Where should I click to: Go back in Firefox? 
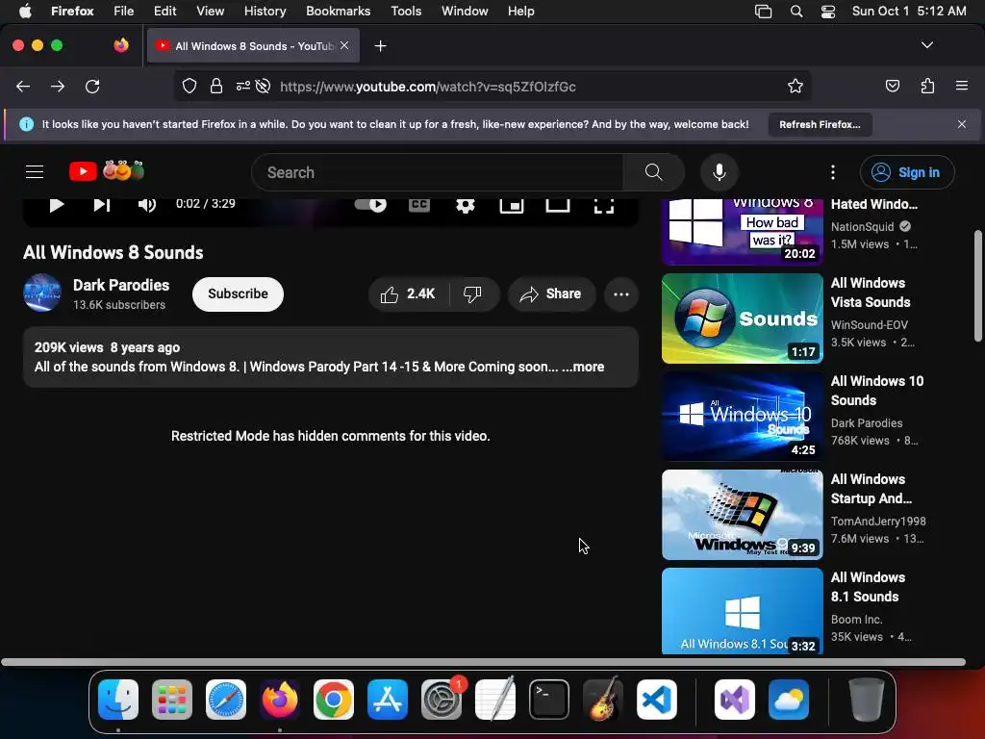23,87
